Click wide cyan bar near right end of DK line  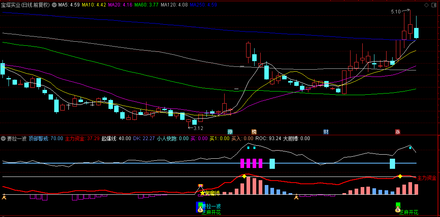(392, 164)
